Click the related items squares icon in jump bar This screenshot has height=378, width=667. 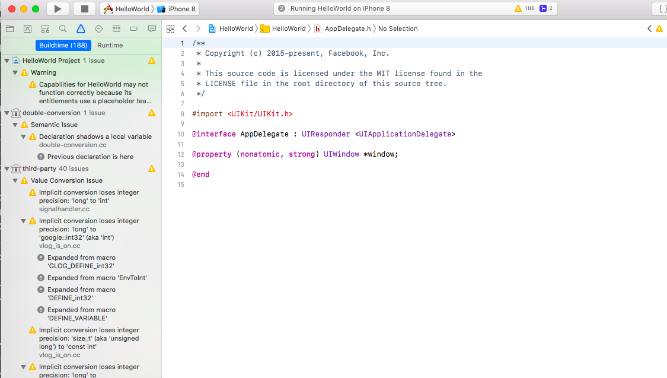point(170,28)
